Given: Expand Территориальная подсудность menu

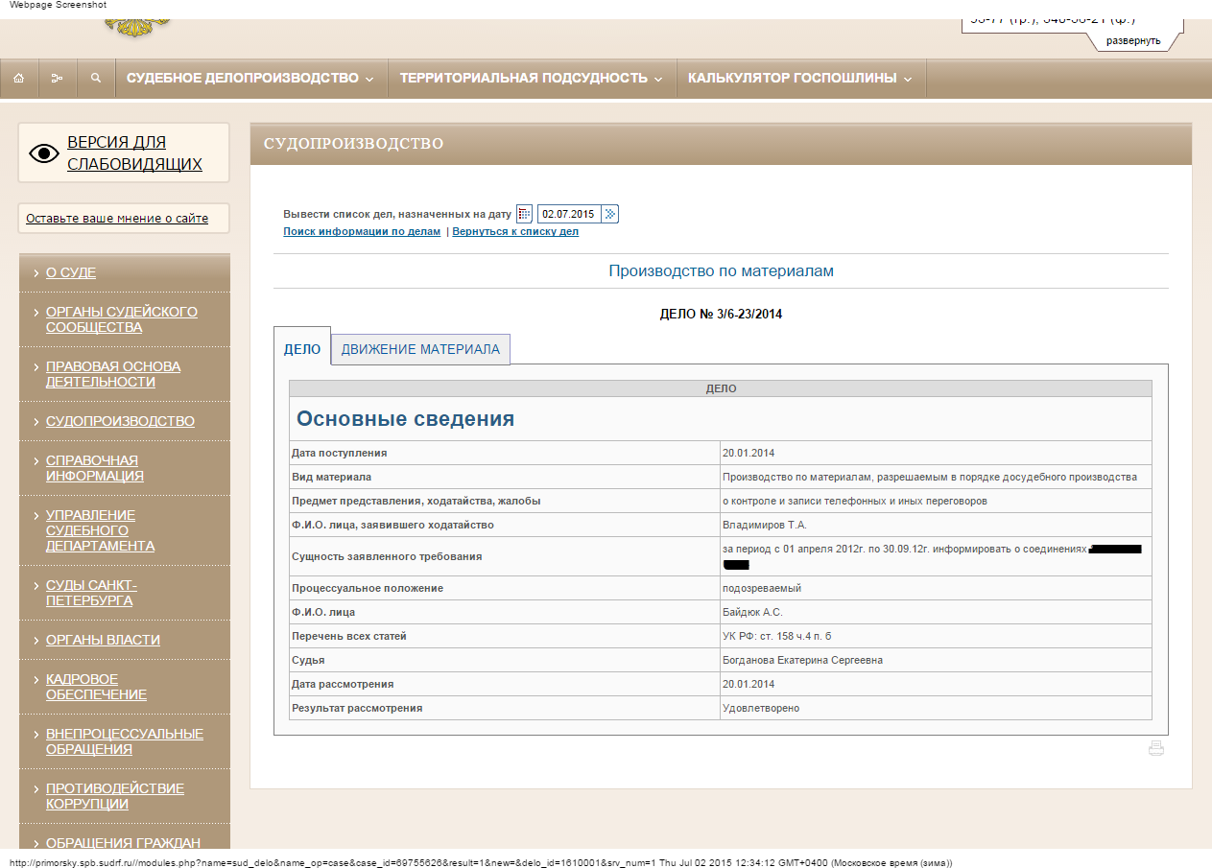Looking at the screenshot, I should pos(532,79).
